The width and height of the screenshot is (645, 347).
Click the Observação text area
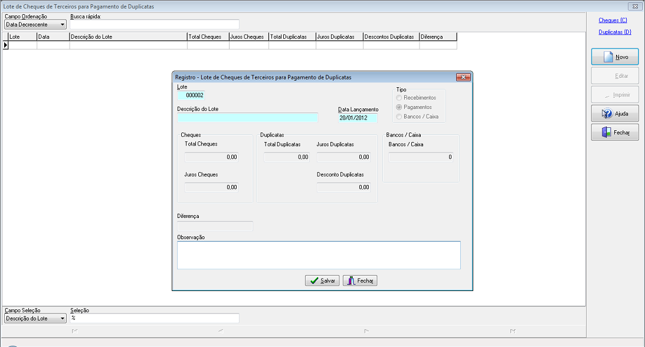click(319, 255)
